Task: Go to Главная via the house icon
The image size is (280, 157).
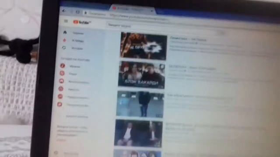Action: coord(65,32)
